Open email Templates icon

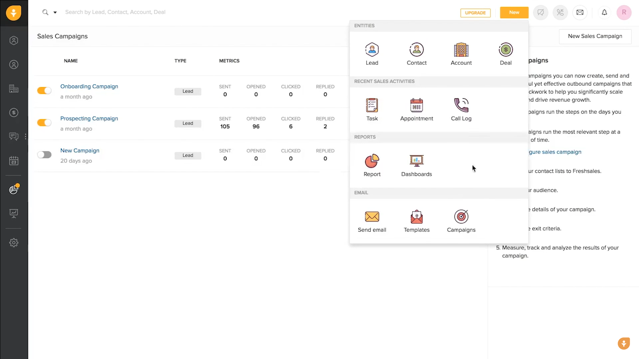416,217
